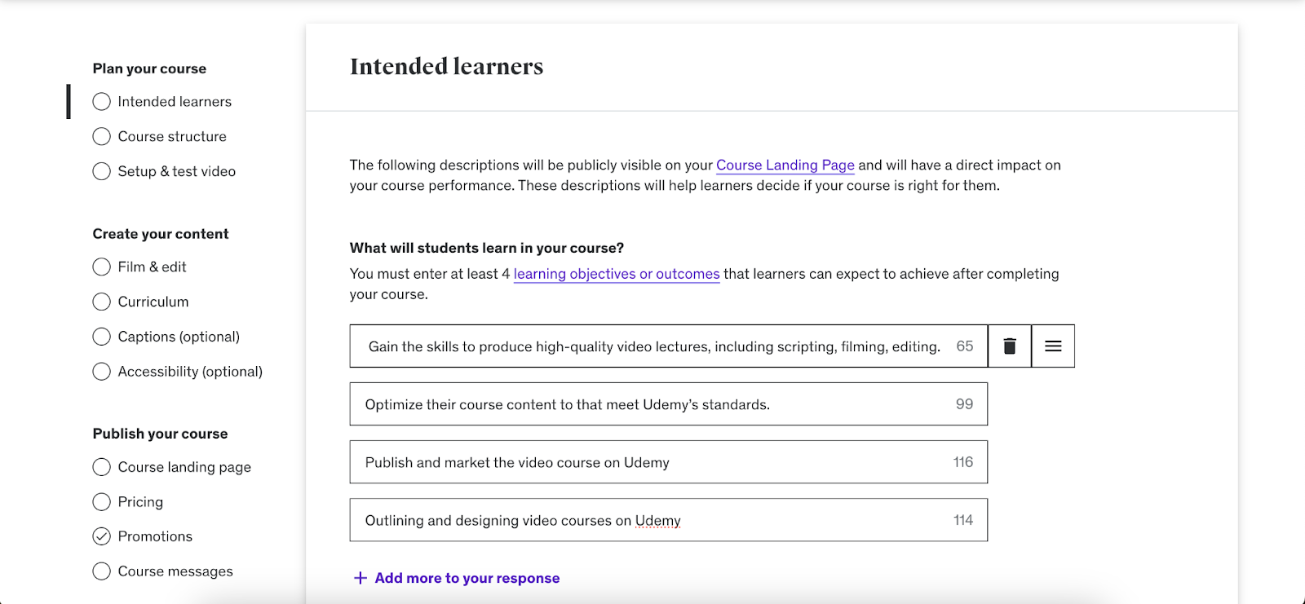The height and width of the screenshot is (604, 1305).
Task: Select the Accessibility (optional) circle
Action: pos(101,372)
